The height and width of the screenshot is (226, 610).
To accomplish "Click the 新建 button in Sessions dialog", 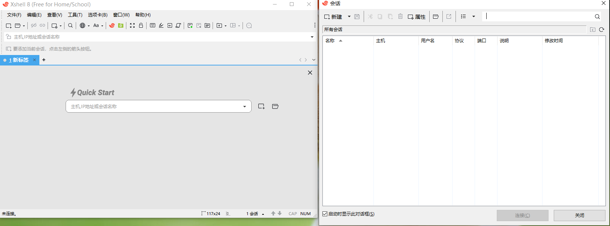I will pos(333,17).
